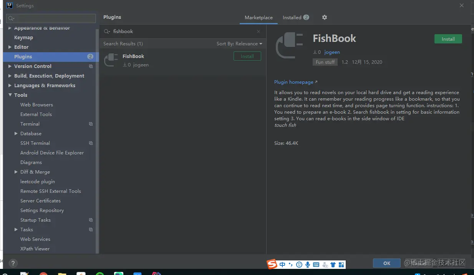This screenshot has width=474, height=275.
Task: Click Size: 46.4K text
Action: tap(286, 143)
